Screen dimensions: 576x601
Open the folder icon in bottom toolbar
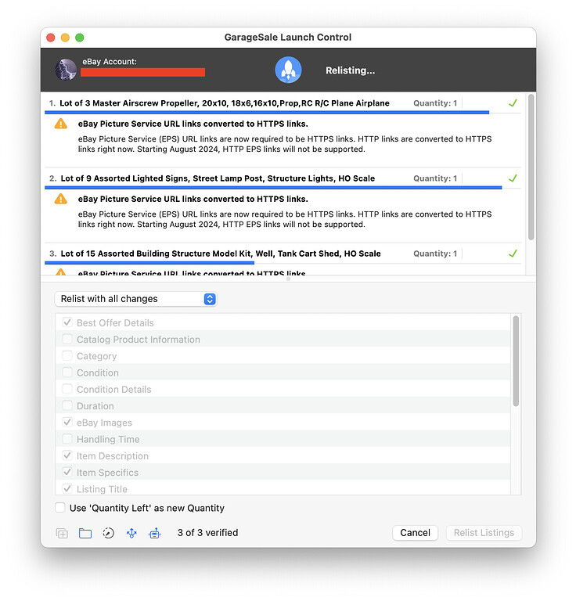pyautogui.click(x=85, y=533)
